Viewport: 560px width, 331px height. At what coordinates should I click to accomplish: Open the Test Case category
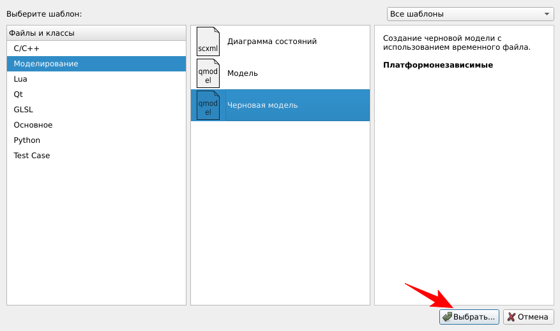pyautogui.click(x=32, y=156)
